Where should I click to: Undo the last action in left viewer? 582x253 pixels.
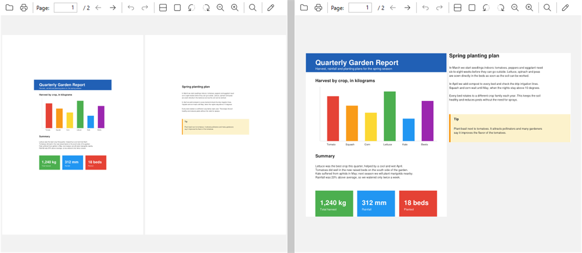point(130,8)
